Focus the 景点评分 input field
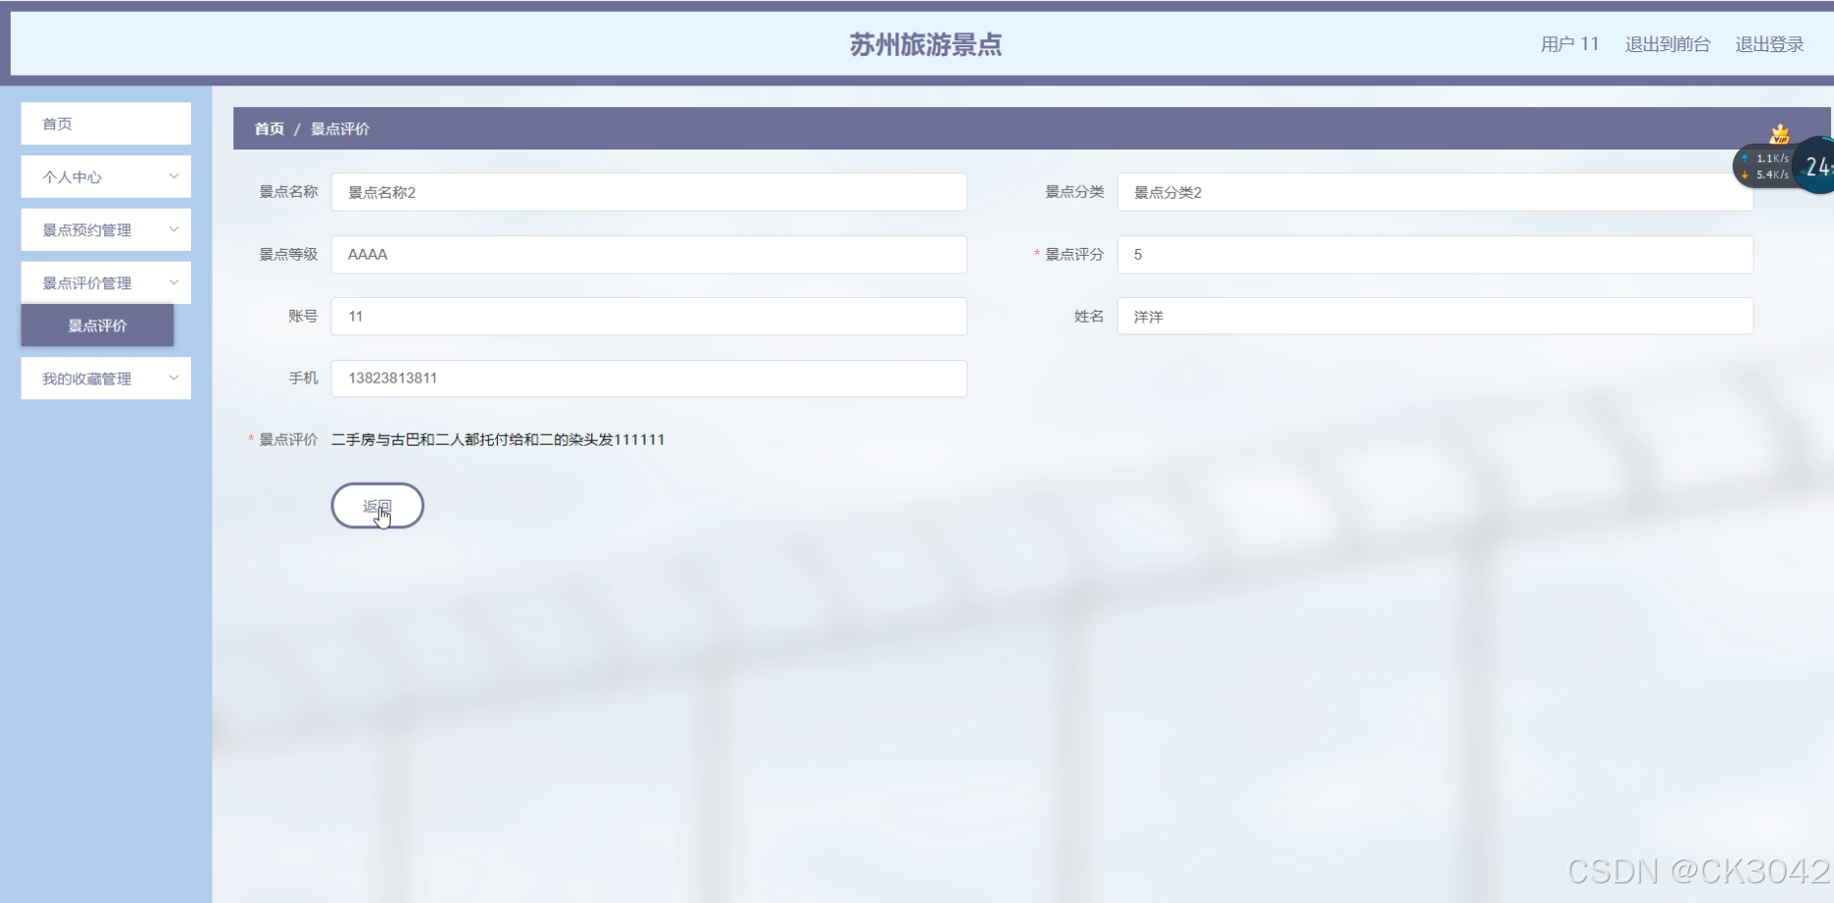 click(x=1435, y=255)
